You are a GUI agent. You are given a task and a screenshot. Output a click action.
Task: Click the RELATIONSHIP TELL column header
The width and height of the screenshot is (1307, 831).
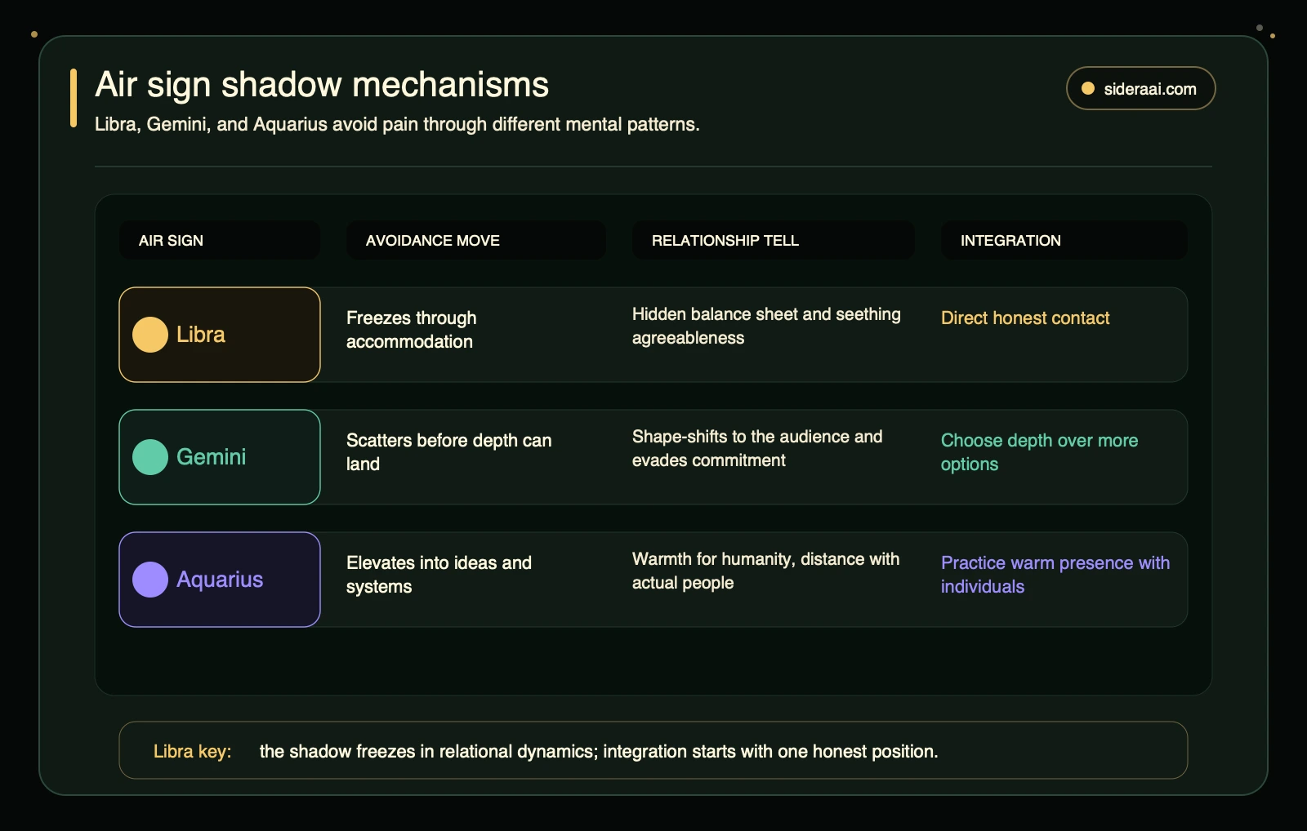[x=774, y=240]
